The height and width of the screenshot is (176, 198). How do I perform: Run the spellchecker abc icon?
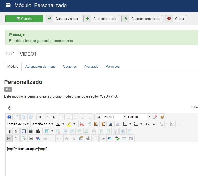117,138
